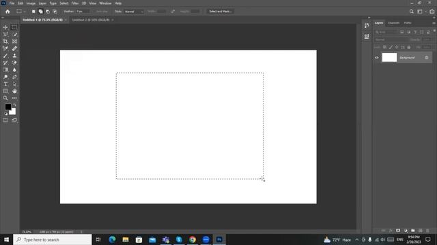437x245 pixels.
Task: Reset default foreground and background colors
Action: point(5,114)
